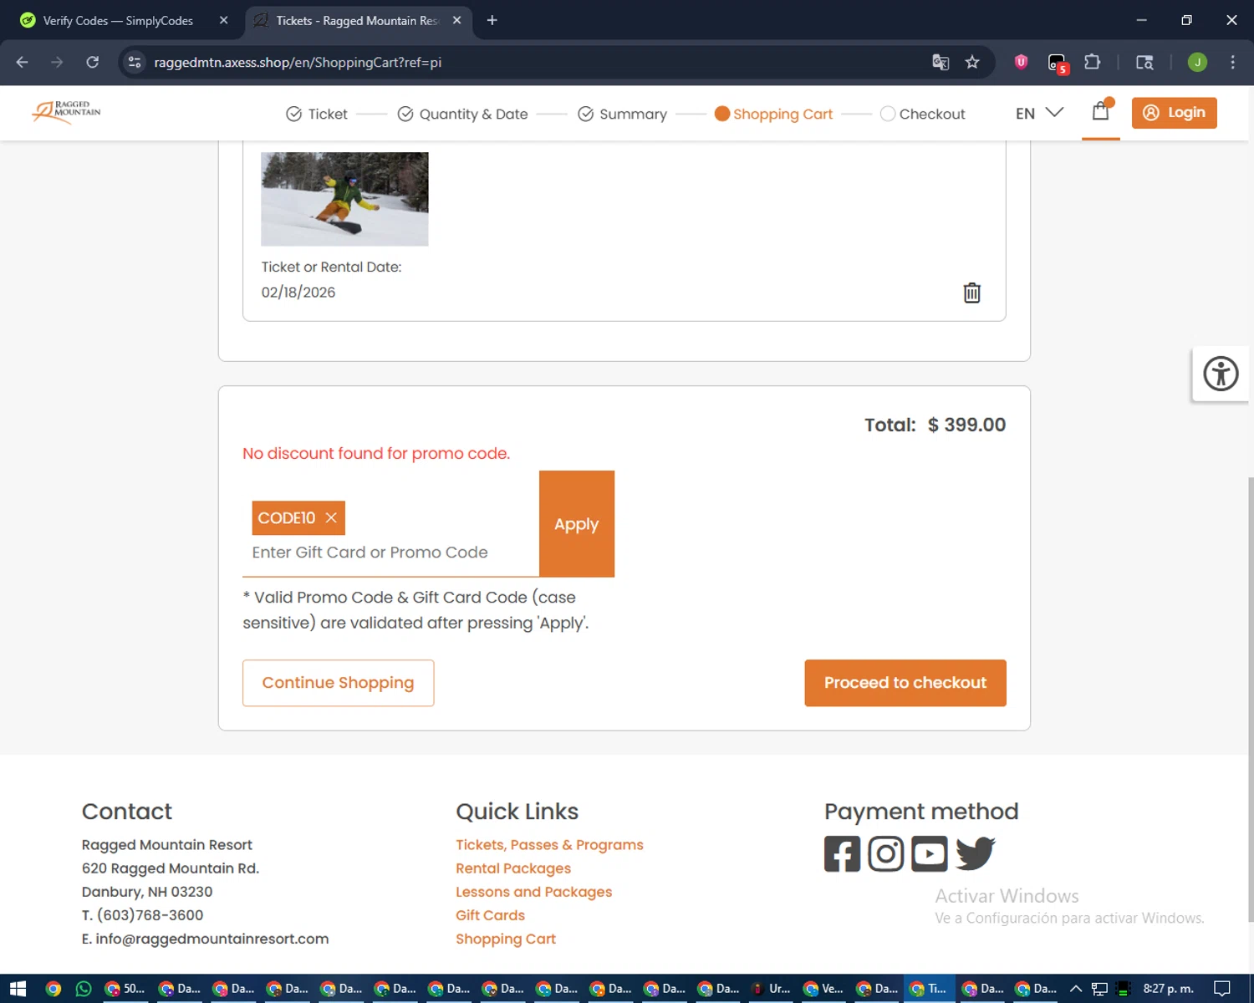Open the Rental Packages link
The image size is (1254, 1003).
513,868
